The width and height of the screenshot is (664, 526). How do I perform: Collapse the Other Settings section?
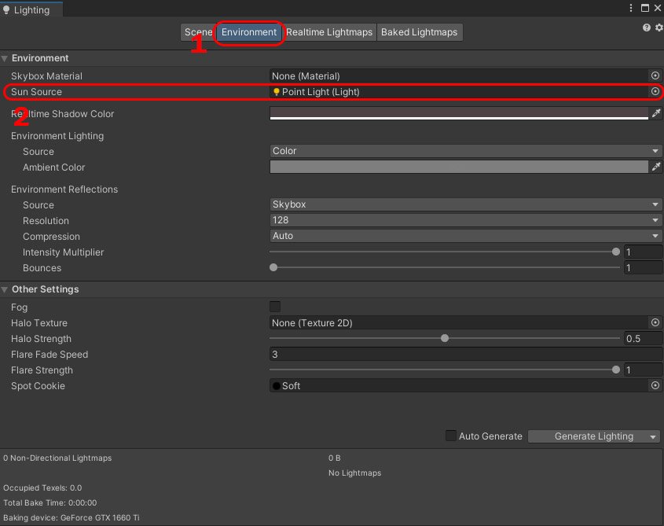6,289
